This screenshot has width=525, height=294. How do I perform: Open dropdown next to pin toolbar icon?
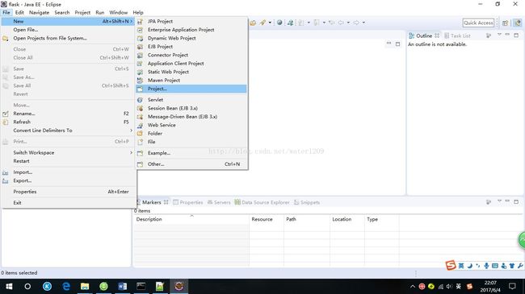click(x=270, y=23)
